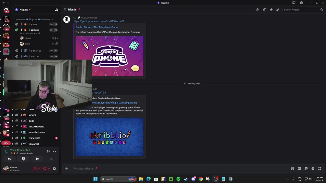Open garticphone.com invite link

click(x=99, y=21)
